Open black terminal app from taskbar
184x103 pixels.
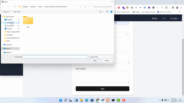click(x=113, y=100)
